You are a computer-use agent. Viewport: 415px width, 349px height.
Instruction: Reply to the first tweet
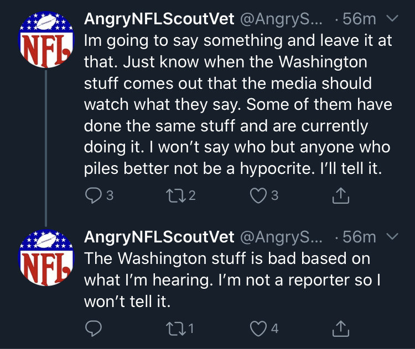click(x=94, y=195)
